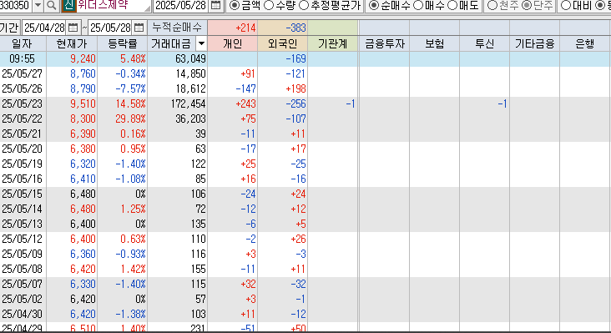Click cumulative 개인 value +214
Viewport: 611px width, 333px height.
point(233,28)
